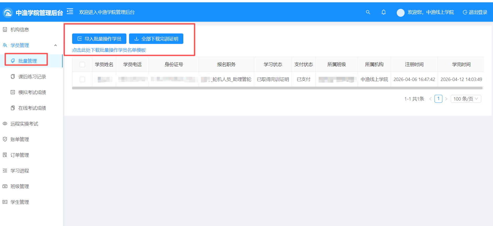Screen dimensions: 493x226
Task: Click the 已支付 payment cell
Action: [304, 79]
